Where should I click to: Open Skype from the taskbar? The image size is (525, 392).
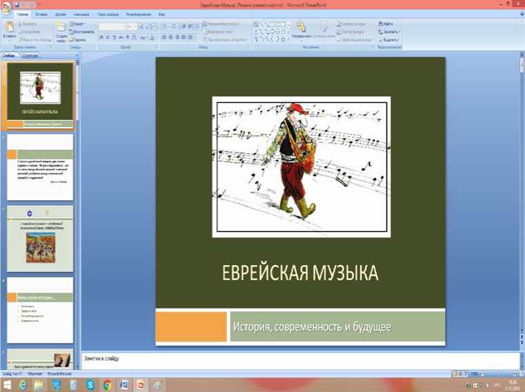point(90,384)
